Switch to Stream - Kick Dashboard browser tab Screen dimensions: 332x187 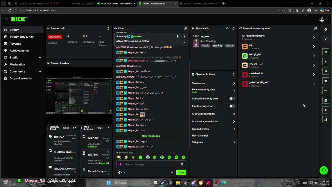157,4
